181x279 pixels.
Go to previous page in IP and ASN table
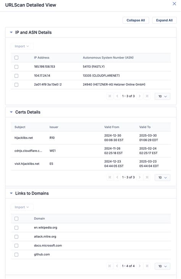[117, 96]
